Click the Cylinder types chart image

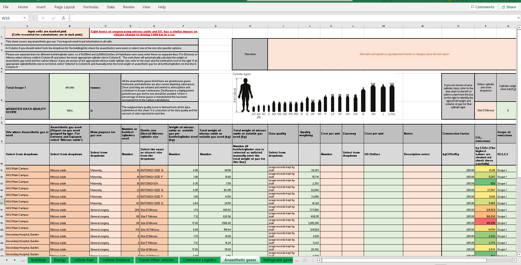[x=314, y=96]
